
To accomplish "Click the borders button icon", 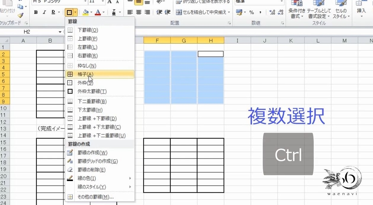I will pyautogui.click(x=69, y=12).
